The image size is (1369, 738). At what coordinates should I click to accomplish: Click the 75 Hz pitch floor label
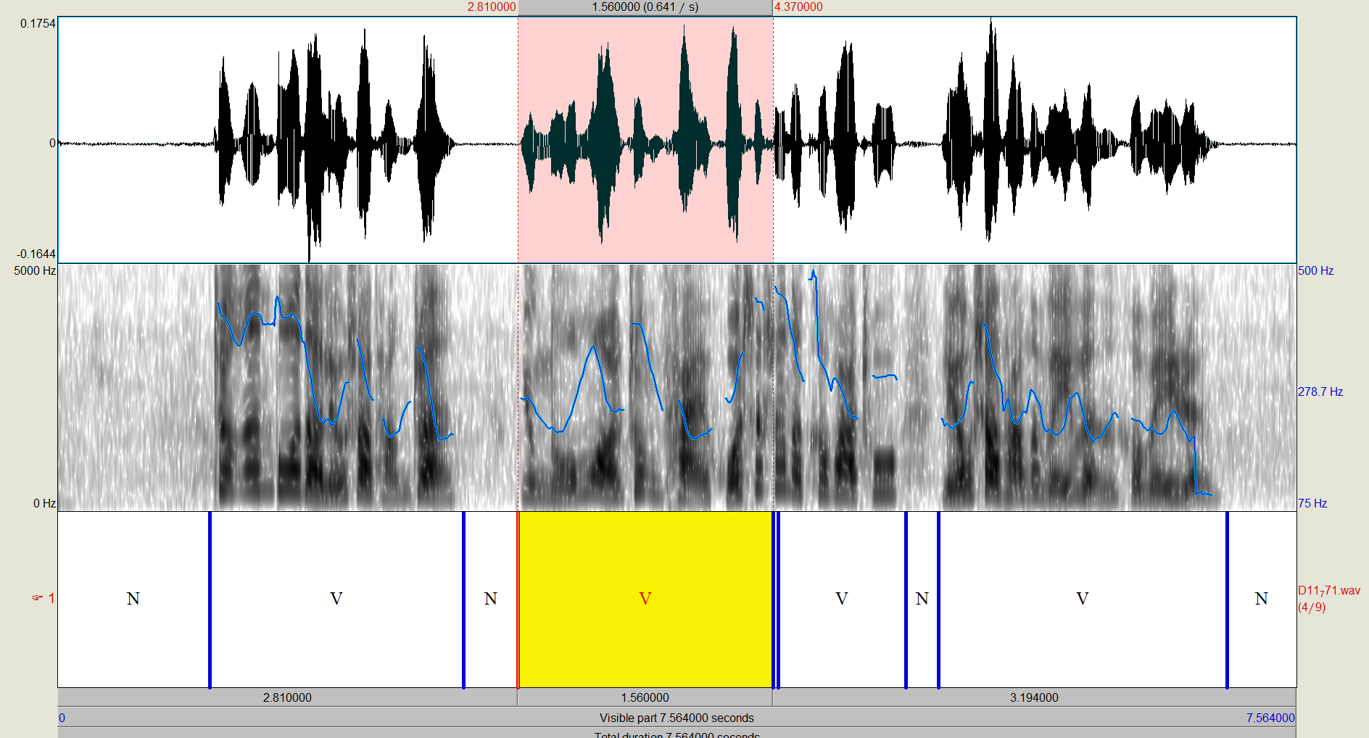click(1312, 503)
